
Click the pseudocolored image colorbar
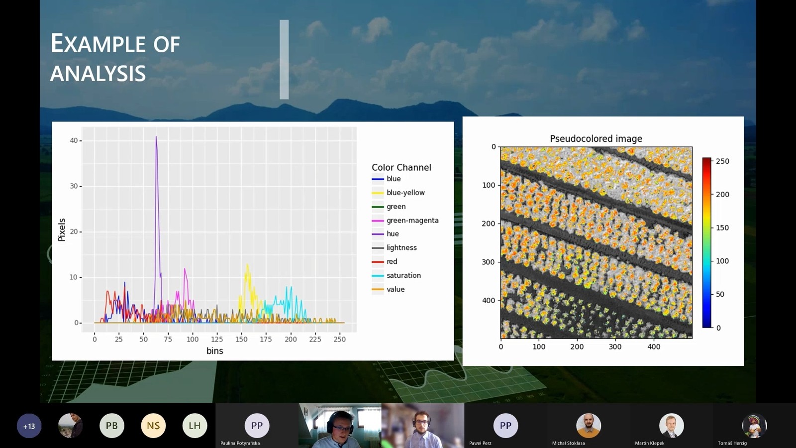(x=707, y=243)
